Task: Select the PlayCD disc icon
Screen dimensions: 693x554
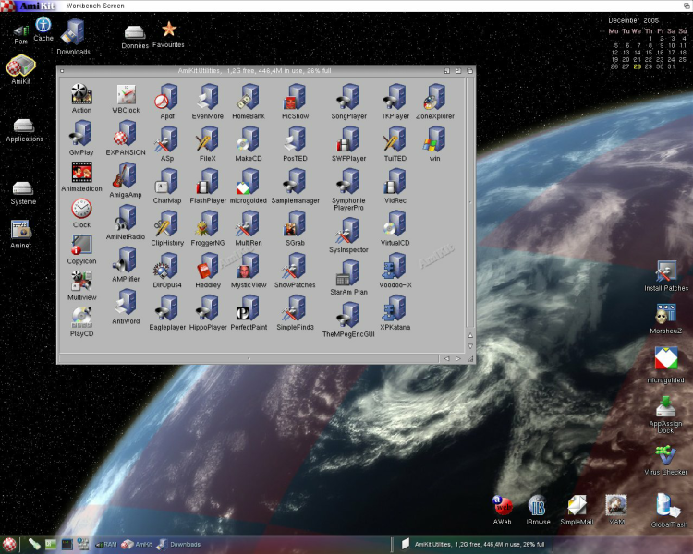Action: 81,318
